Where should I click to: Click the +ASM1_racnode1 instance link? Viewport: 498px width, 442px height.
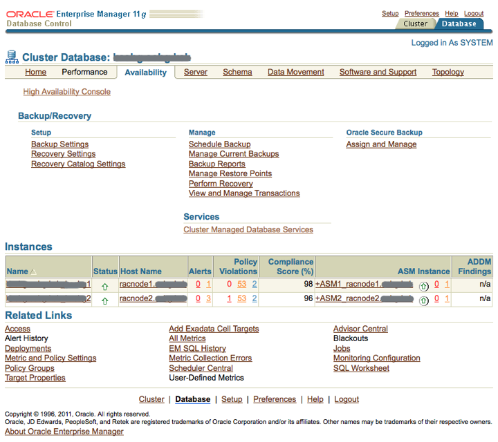[x=364, y=284]
